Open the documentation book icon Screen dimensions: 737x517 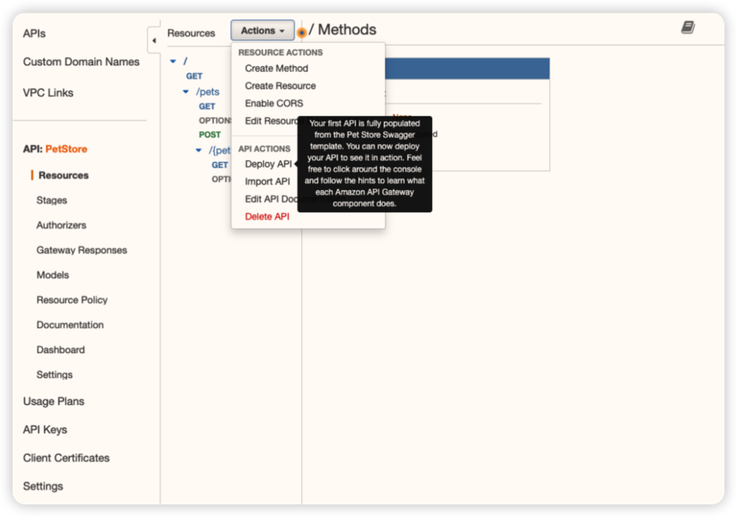(x=688, y=28)
